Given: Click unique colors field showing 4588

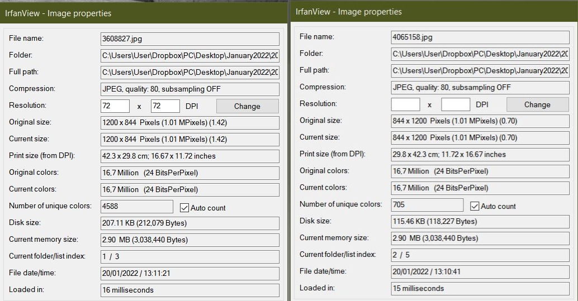Looking at the screenshot, I should click(137, 206).
